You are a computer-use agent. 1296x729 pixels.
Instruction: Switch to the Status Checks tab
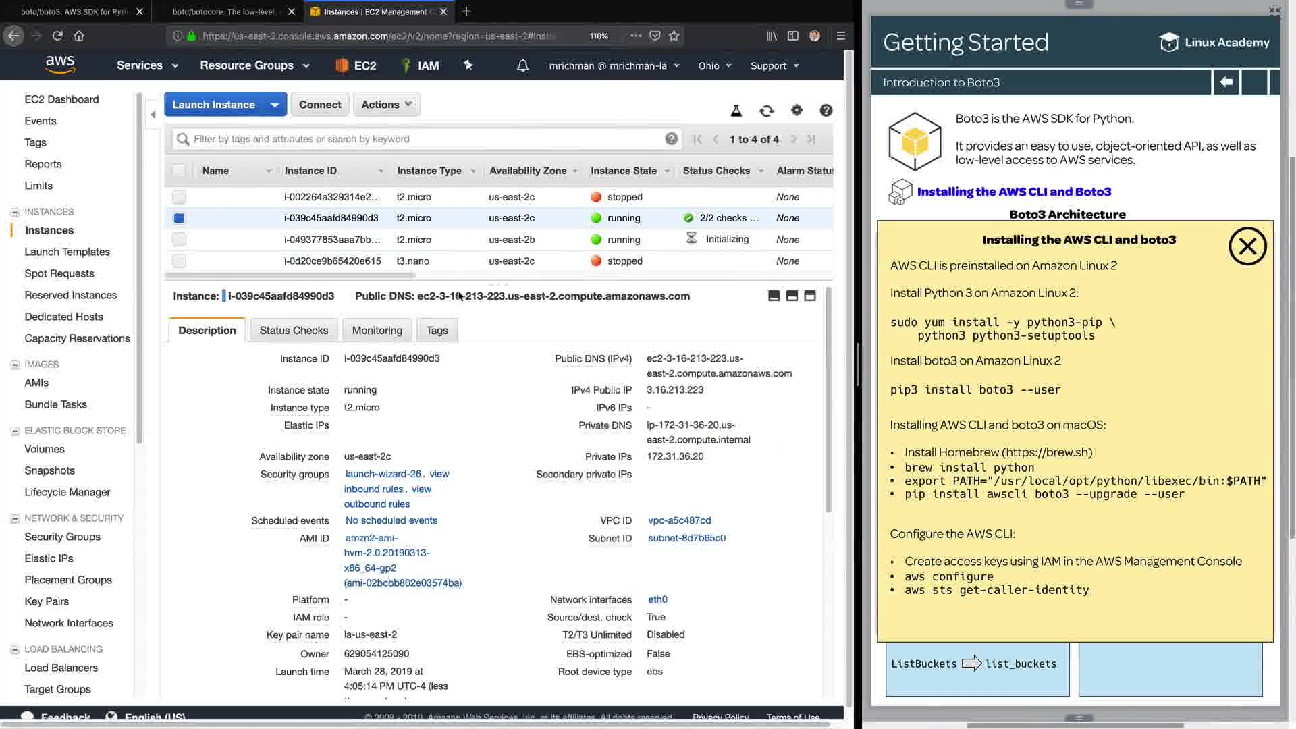[294, 330]
